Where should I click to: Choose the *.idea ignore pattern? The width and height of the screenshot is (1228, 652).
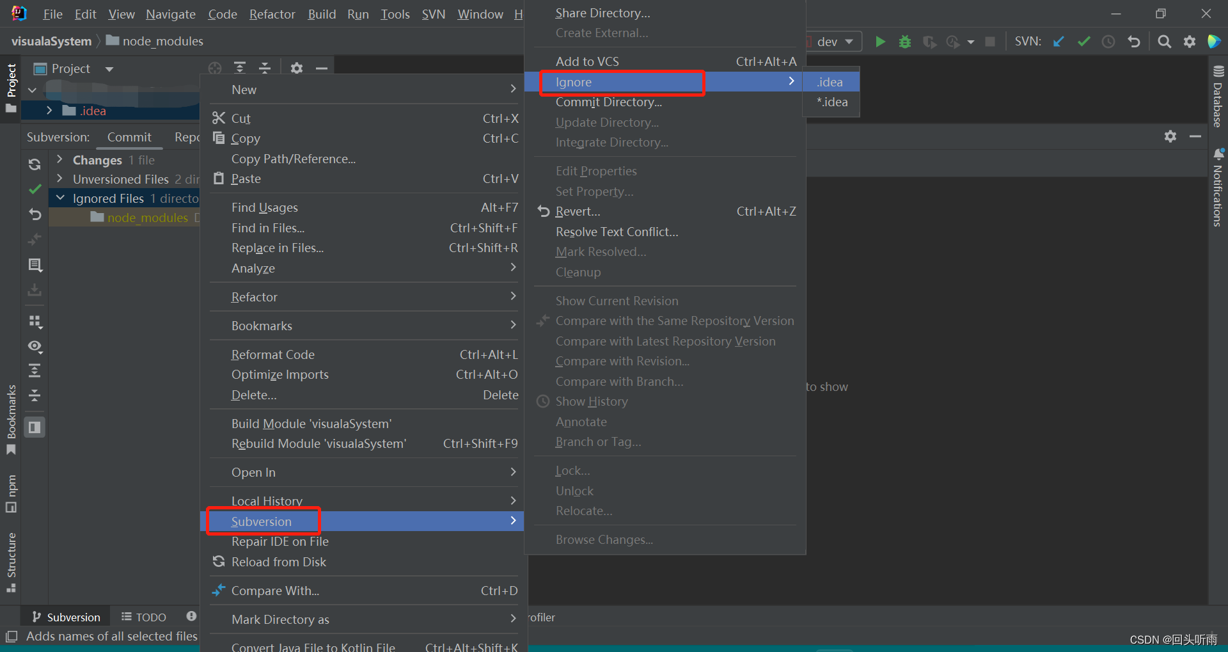pos(832,102)
